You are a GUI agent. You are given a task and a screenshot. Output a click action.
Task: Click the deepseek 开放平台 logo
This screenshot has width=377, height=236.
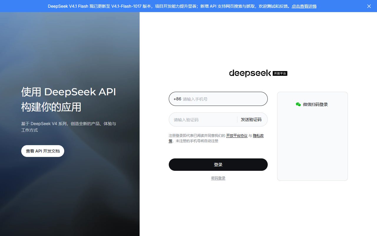258,73
